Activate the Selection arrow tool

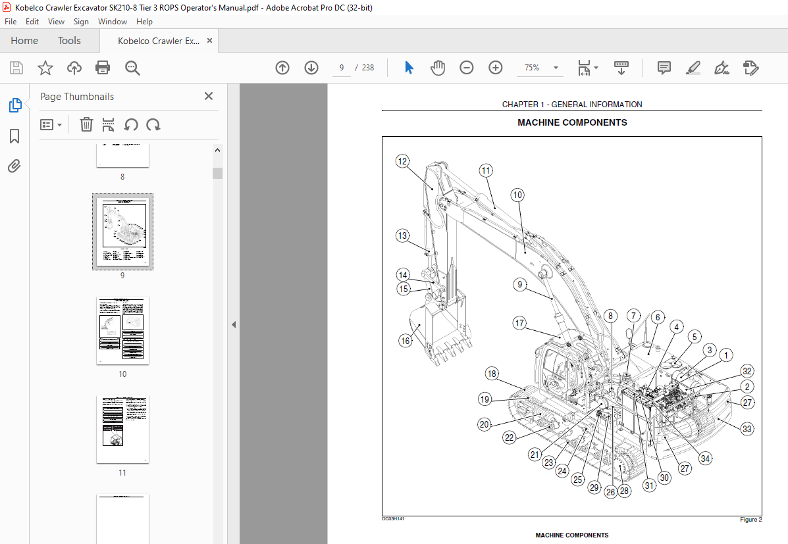(409, 68)
